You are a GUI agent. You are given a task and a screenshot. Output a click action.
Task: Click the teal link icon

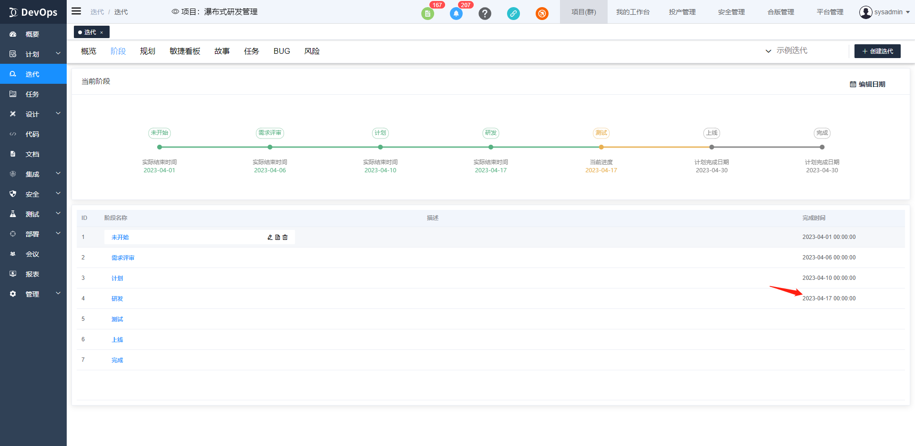(x=513, y=13)
